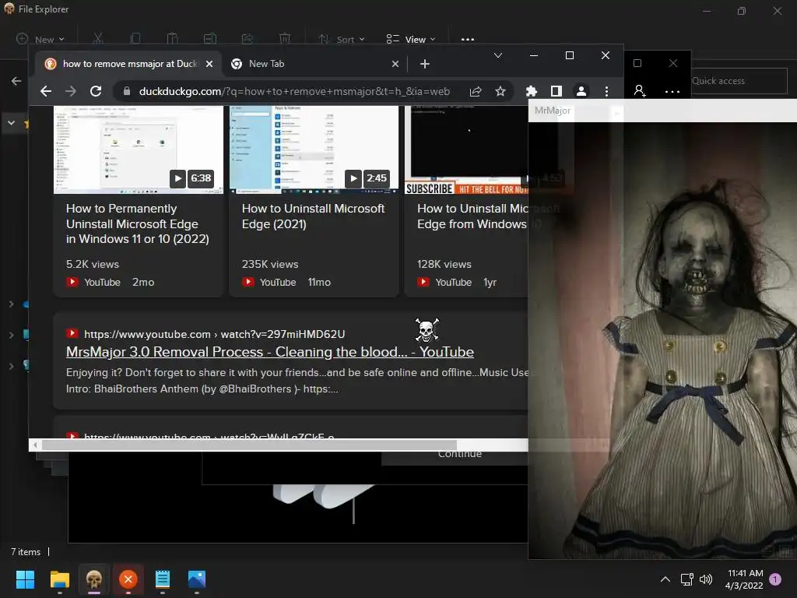The height and width of the screenshot is (598, 797).
Task: Open 'How to Permanently Uninstall Microsoft Edge' title
Action: 137,223
